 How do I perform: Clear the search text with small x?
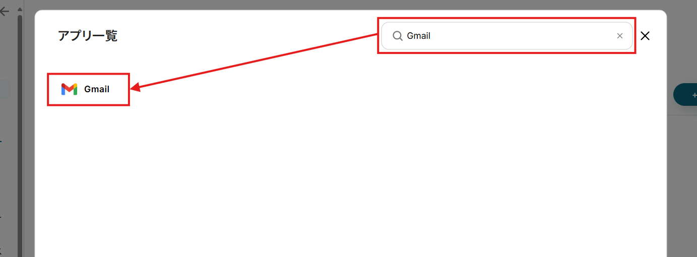click(x=620, y=36)
